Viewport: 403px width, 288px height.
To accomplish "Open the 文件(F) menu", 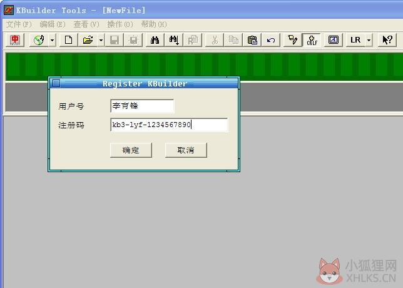I will [19, 24].
